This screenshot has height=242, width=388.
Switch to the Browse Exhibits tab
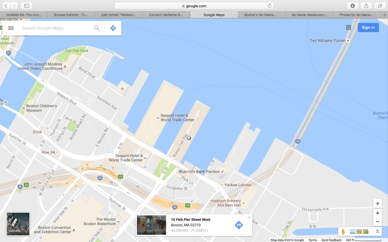coord(71,15)
